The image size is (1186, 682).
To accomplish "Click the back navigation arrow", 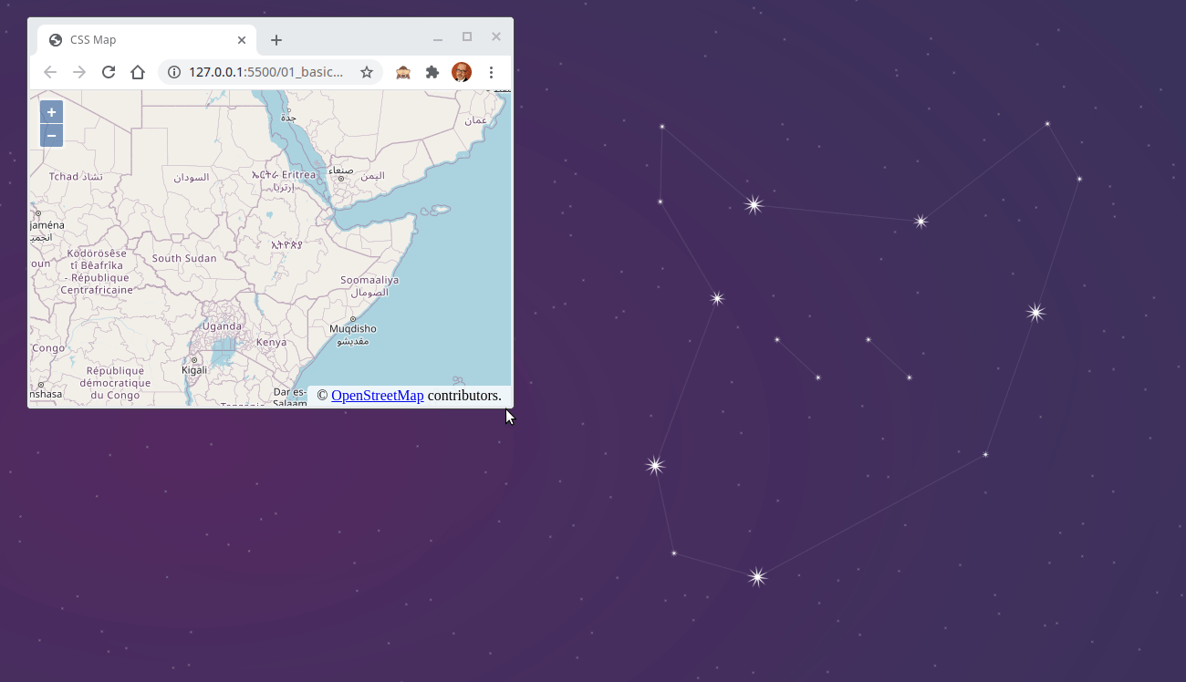I will pyautogui.click(x=50, y=72).
